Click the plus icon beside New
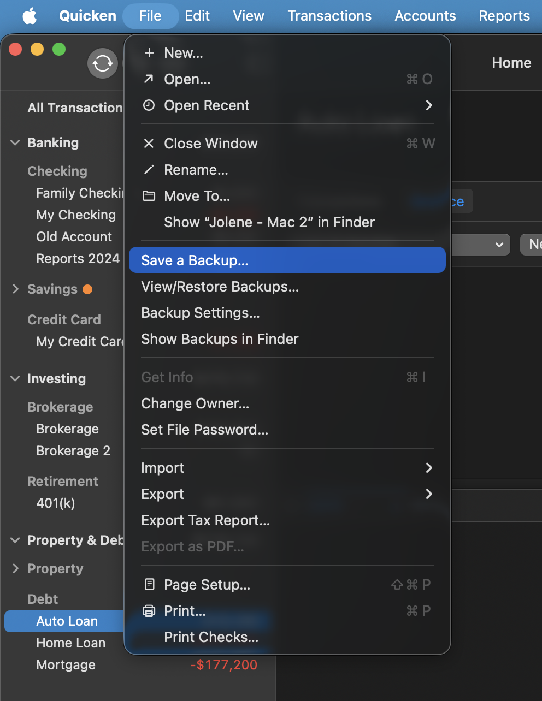Screen dimensions: 542x701 [x=149, y=53]
